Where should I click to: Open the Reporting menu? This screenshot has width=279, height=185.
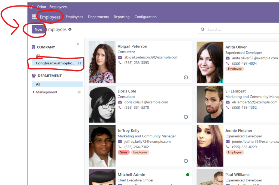[x=122, y=17]
